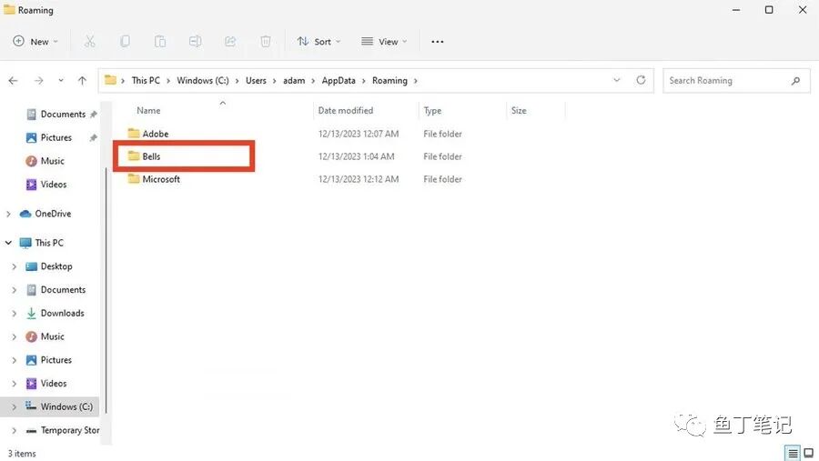Click the Adobe folder icon
The height and width of the screenshot is (461, 819).
click(134, 133)
